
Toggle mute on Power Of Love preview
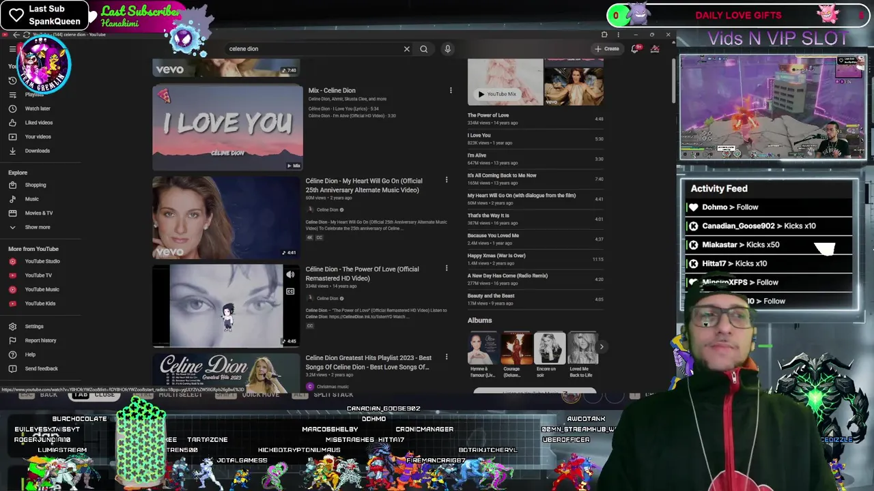[x=290, y=275]
